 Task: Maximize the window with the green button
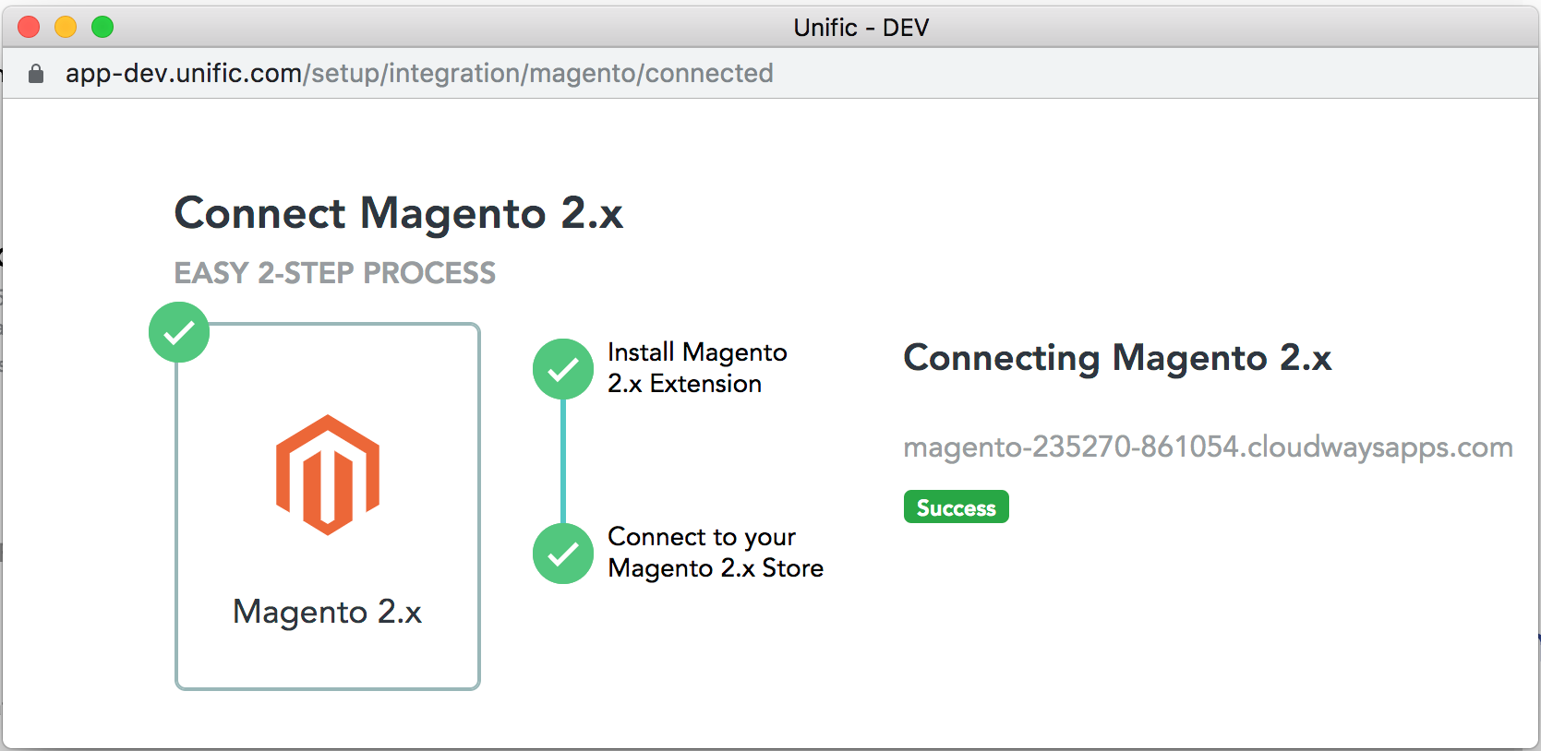(102, 28)
